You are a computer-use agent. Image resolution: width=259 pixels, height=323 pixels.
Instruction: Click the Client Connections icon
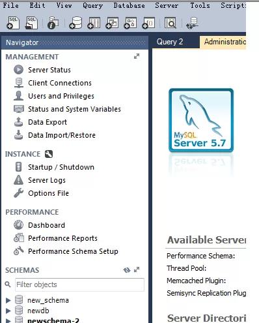(x=19, y=83)
